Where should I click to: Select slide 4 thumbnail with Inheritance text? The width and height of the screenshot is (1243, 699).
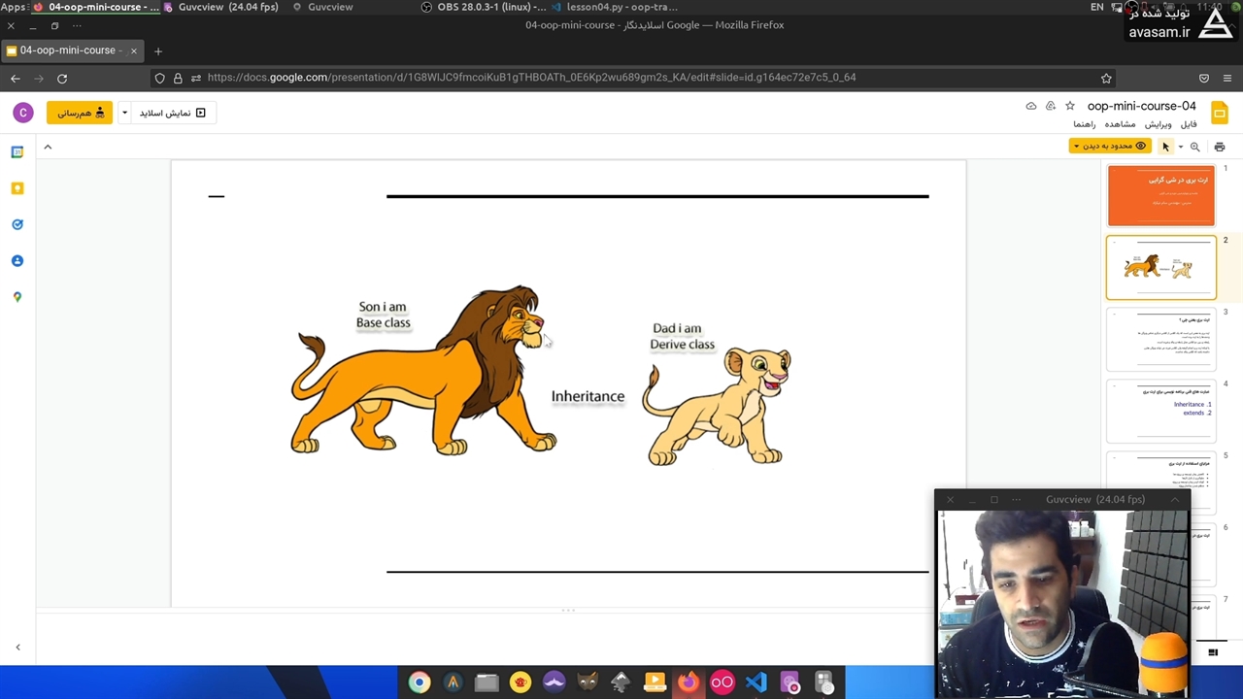(1160, 410)
